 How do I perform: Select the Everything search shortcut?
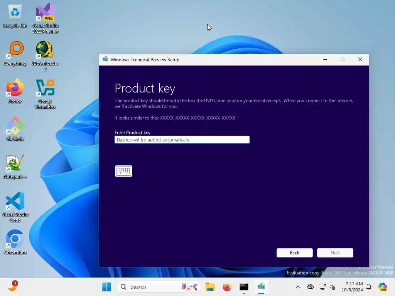(15, 53)
